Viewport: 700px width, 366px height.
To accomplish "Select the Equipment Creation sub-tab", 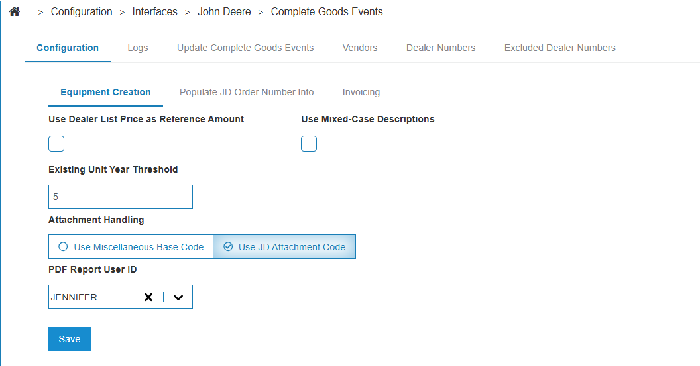I will pos(105,92).
